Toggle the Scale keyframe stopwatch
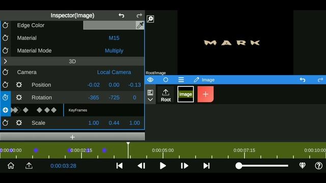This screenshot has height=183, width=326. [x=6, y=123]
